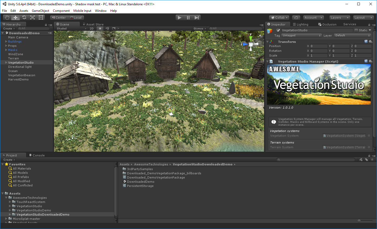Viewport: 377px width, 229px height.
Task: Open the Static options dropdown arrow
Action: click(370, 30)
